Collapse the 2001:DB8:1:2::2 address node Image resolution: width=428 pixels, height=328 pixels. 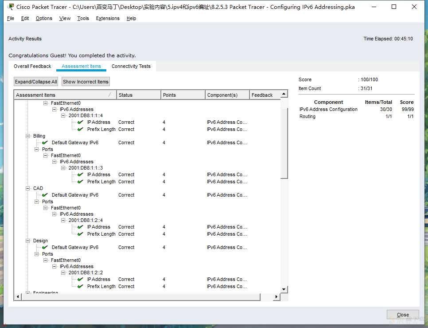[x=63, y=273]
